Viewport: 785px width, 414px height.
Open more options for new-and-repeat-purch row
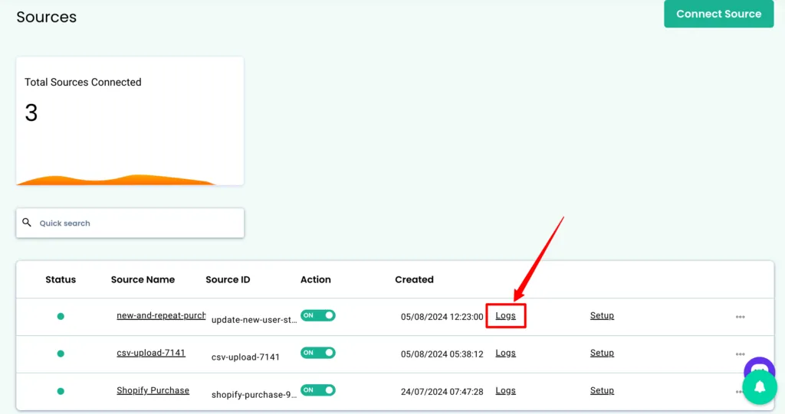[x=740, y=317]
